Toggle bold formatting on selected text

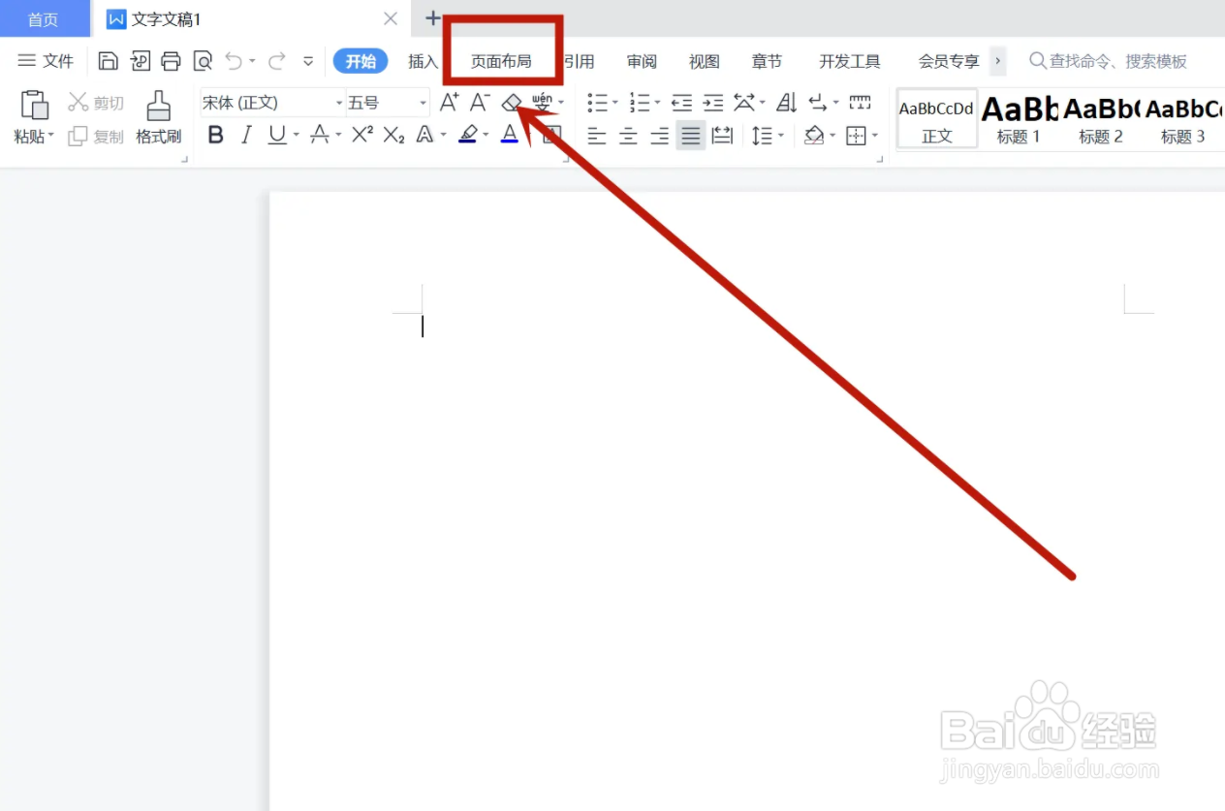click(215, 136)
